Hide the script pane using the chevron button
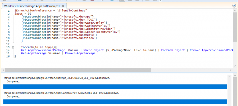The width and height of the screenshot is (238, 106). [x=234, y=5]
